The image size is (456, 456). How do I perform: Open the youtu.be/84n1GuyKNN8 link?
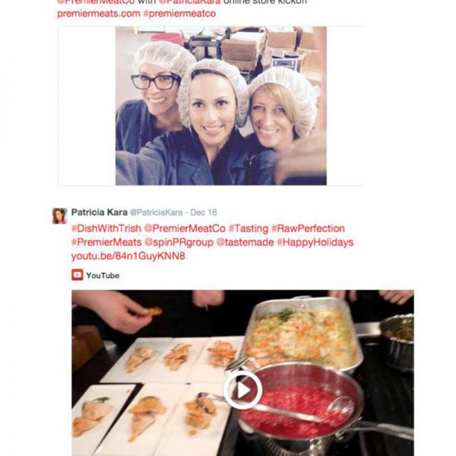(x=128, y=256)
